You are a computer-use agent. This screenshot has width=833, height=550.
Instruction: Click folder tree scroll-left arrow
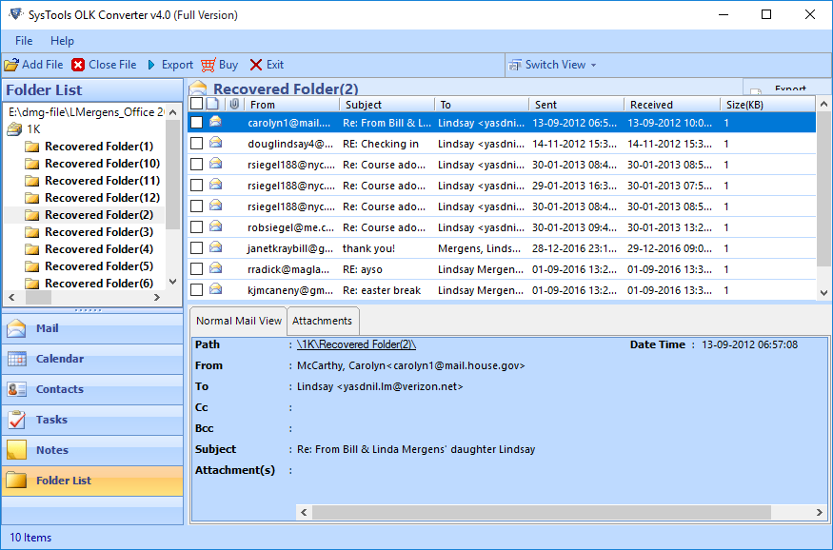coord(11,297)
